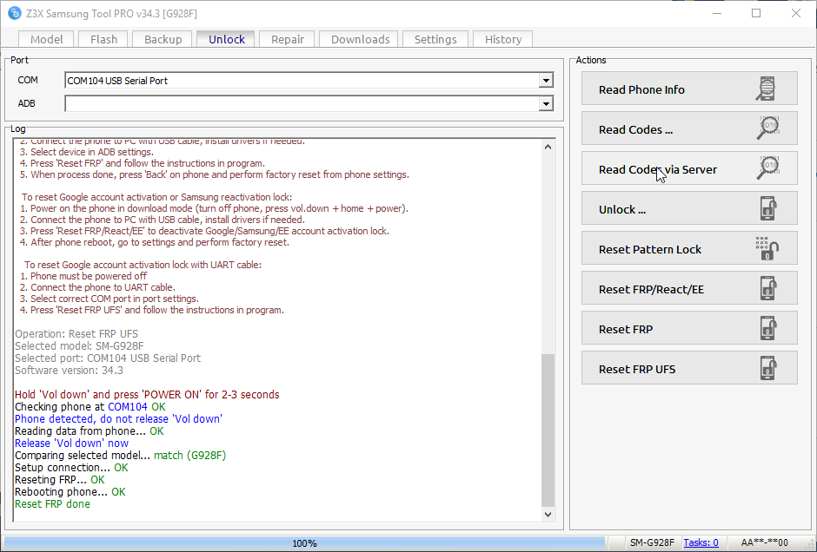Click Read Codes via Server button

click(x=689, y=168)
